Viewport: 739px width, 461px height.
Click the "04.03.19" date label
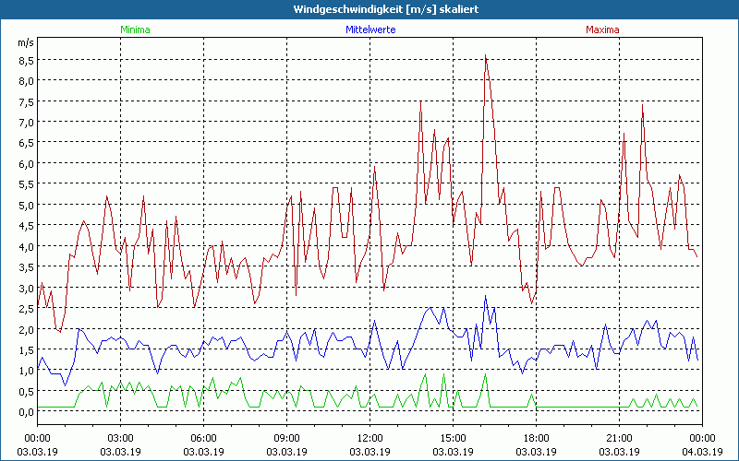click(x=701, y=450)
